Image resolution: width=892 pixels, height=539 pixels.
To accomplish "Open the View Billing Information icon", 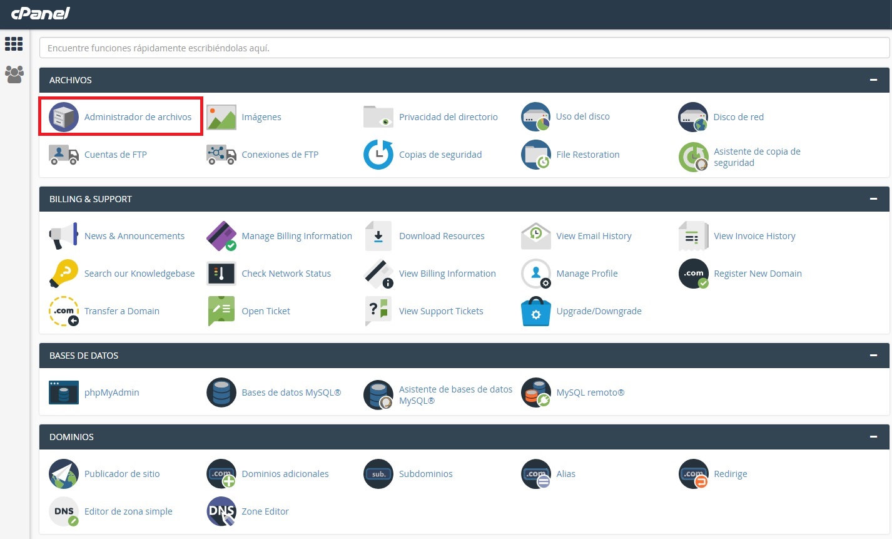I will [x=378, y=274].
